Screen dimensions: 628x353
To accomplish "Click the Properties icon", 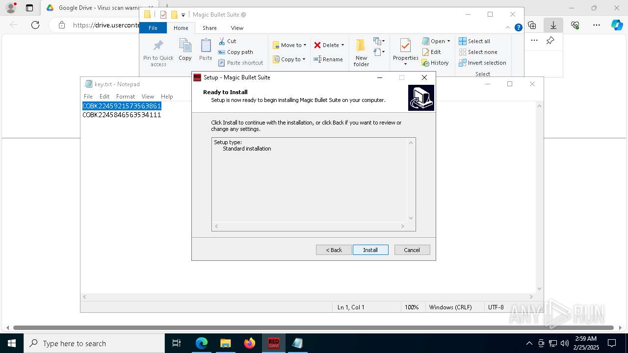I will click(405, 46).
